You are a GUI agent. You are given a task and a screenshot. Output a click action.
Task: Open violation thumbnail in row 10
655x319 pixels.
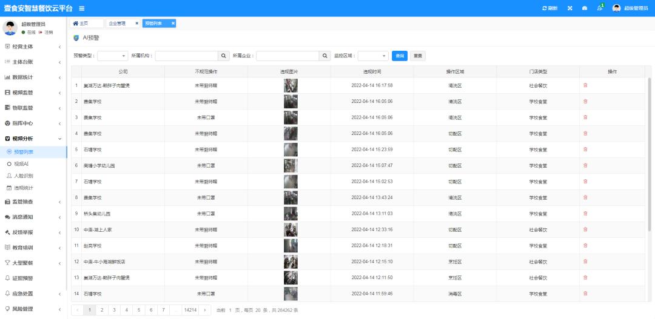click(x=291, y=229)
